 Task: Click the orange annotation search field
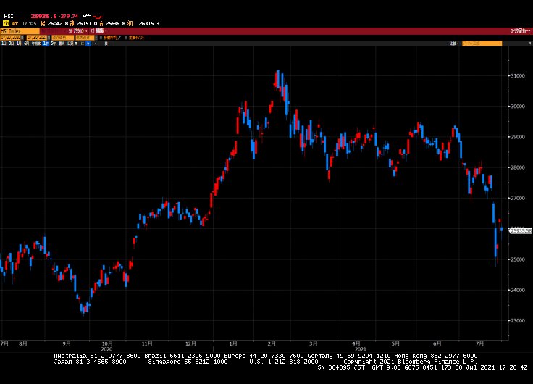click(x=482, y=43)
